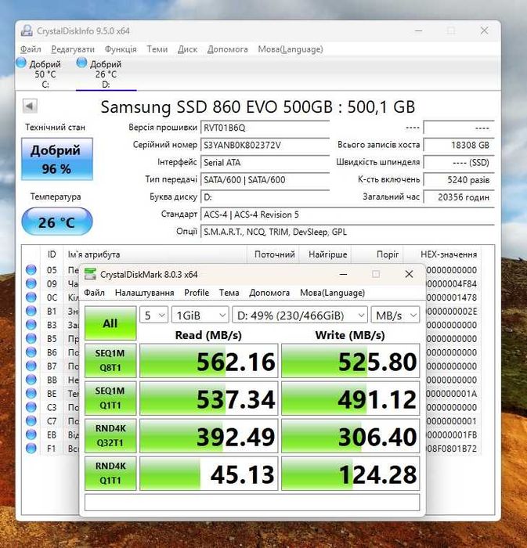Click the blue status orb for attribute B1
527x548 pixels.
[31, 311]
